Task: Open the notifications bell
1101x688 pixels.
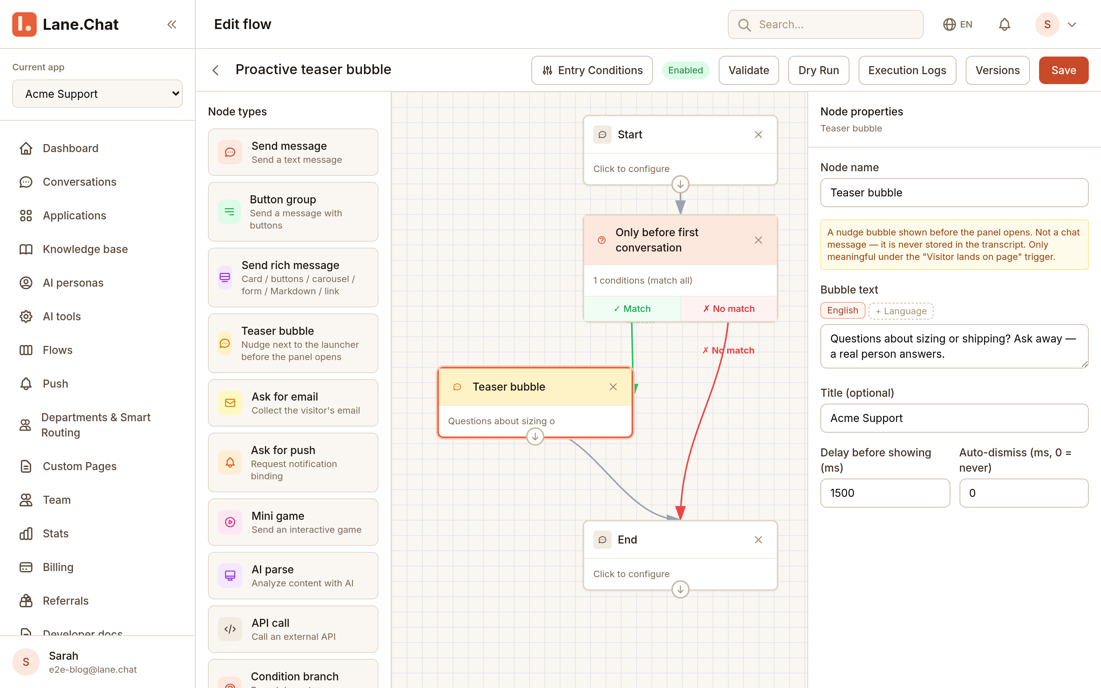Action: pos(1004,24)
